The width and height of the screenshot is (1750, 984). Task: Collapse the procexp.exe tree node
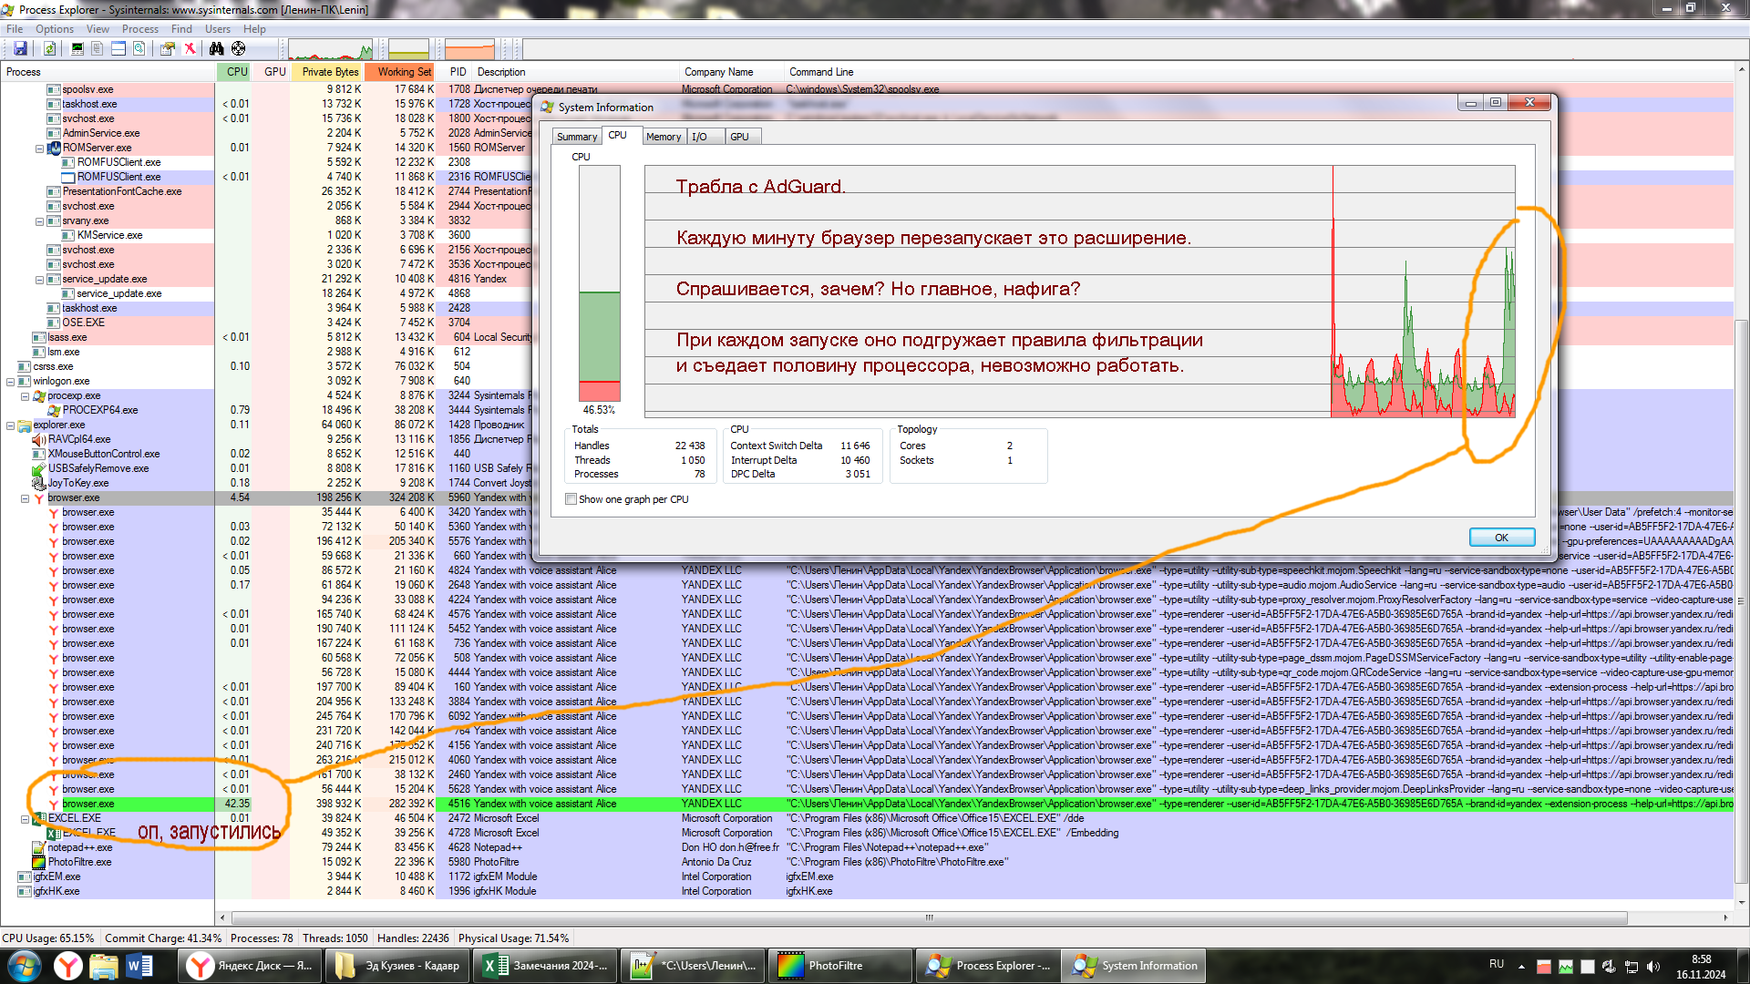point(26,396)
